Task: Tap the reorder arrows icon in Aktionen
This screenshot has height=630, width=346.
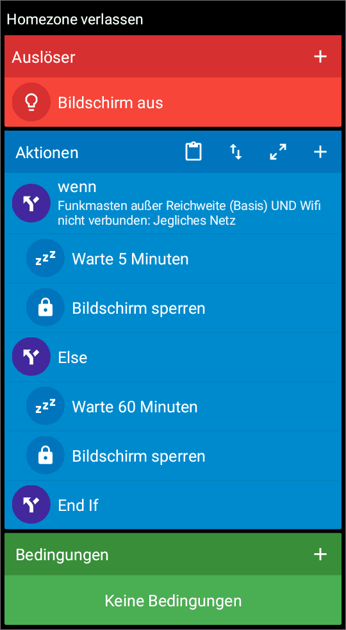Action: pos(236,152)
